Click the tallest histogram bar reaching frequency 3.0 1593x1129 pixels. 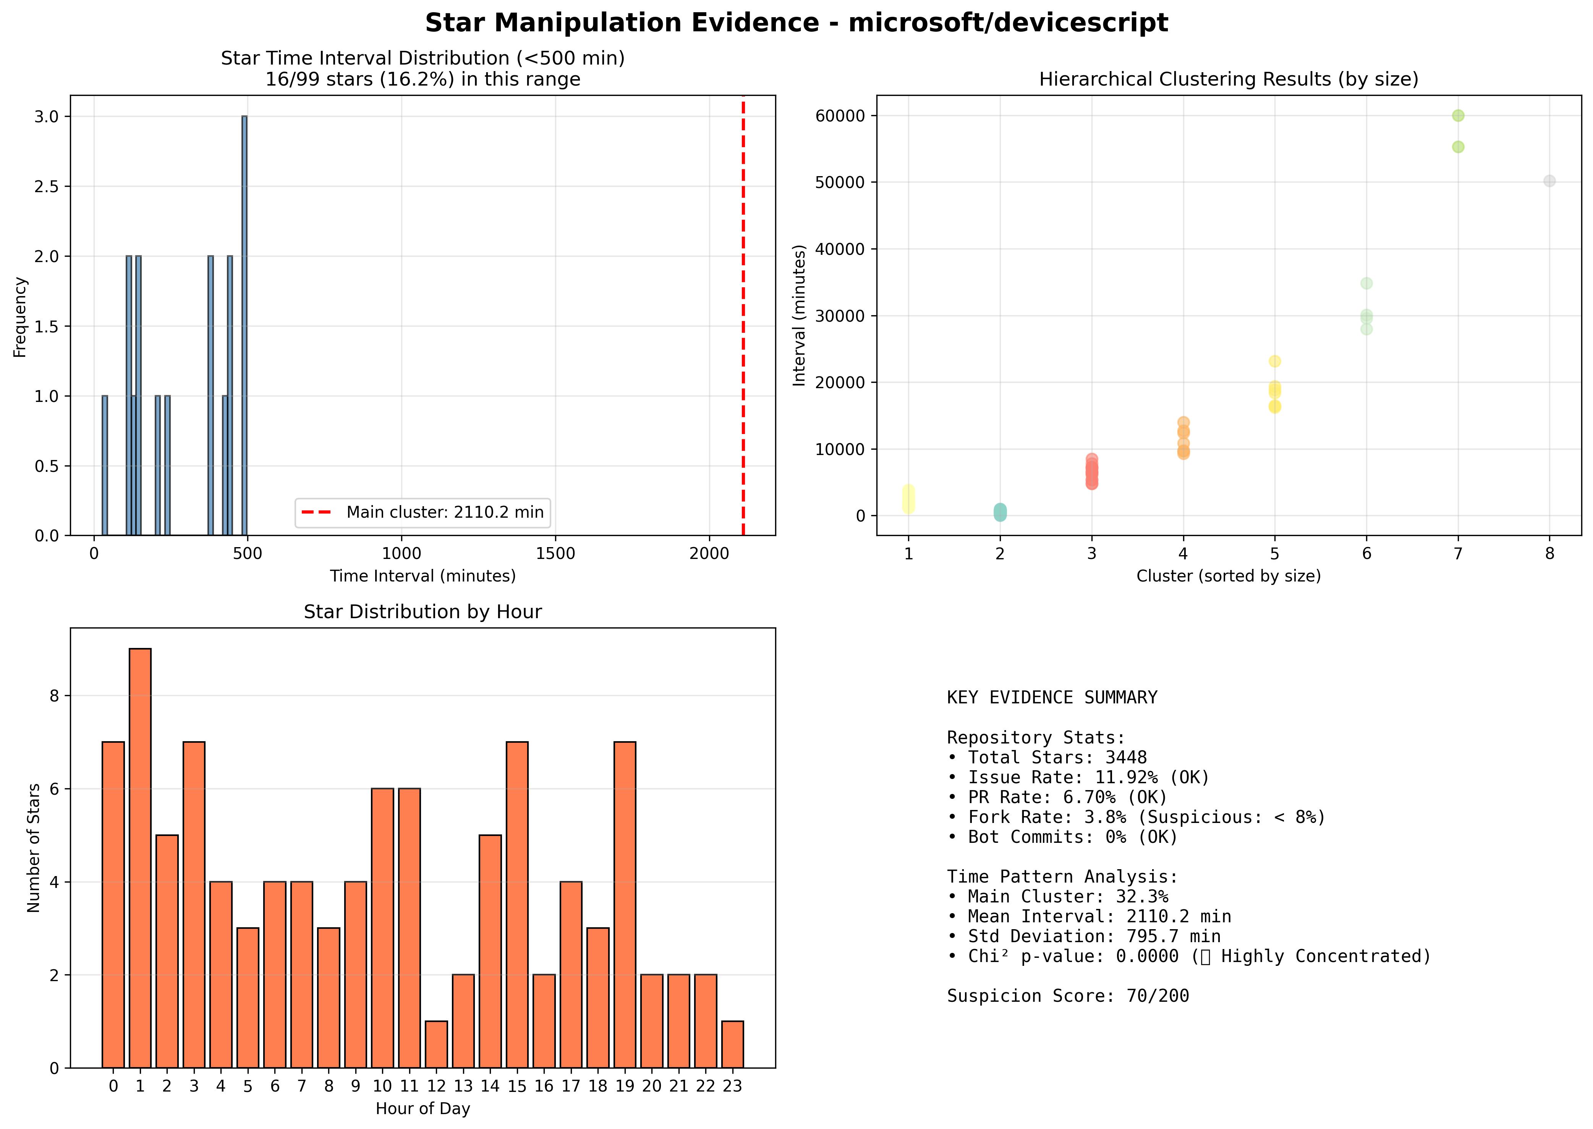(244, 326)
